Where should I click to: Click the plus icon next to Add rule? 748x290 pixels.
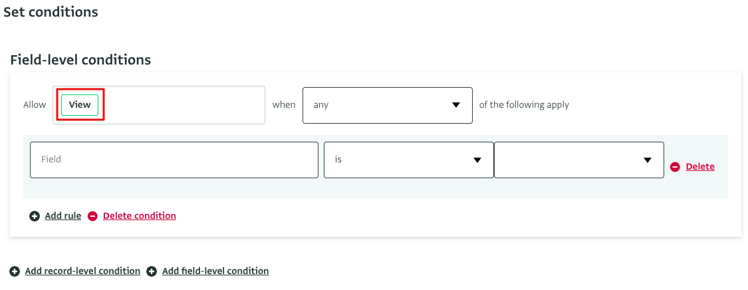click(x=35, y=216)
